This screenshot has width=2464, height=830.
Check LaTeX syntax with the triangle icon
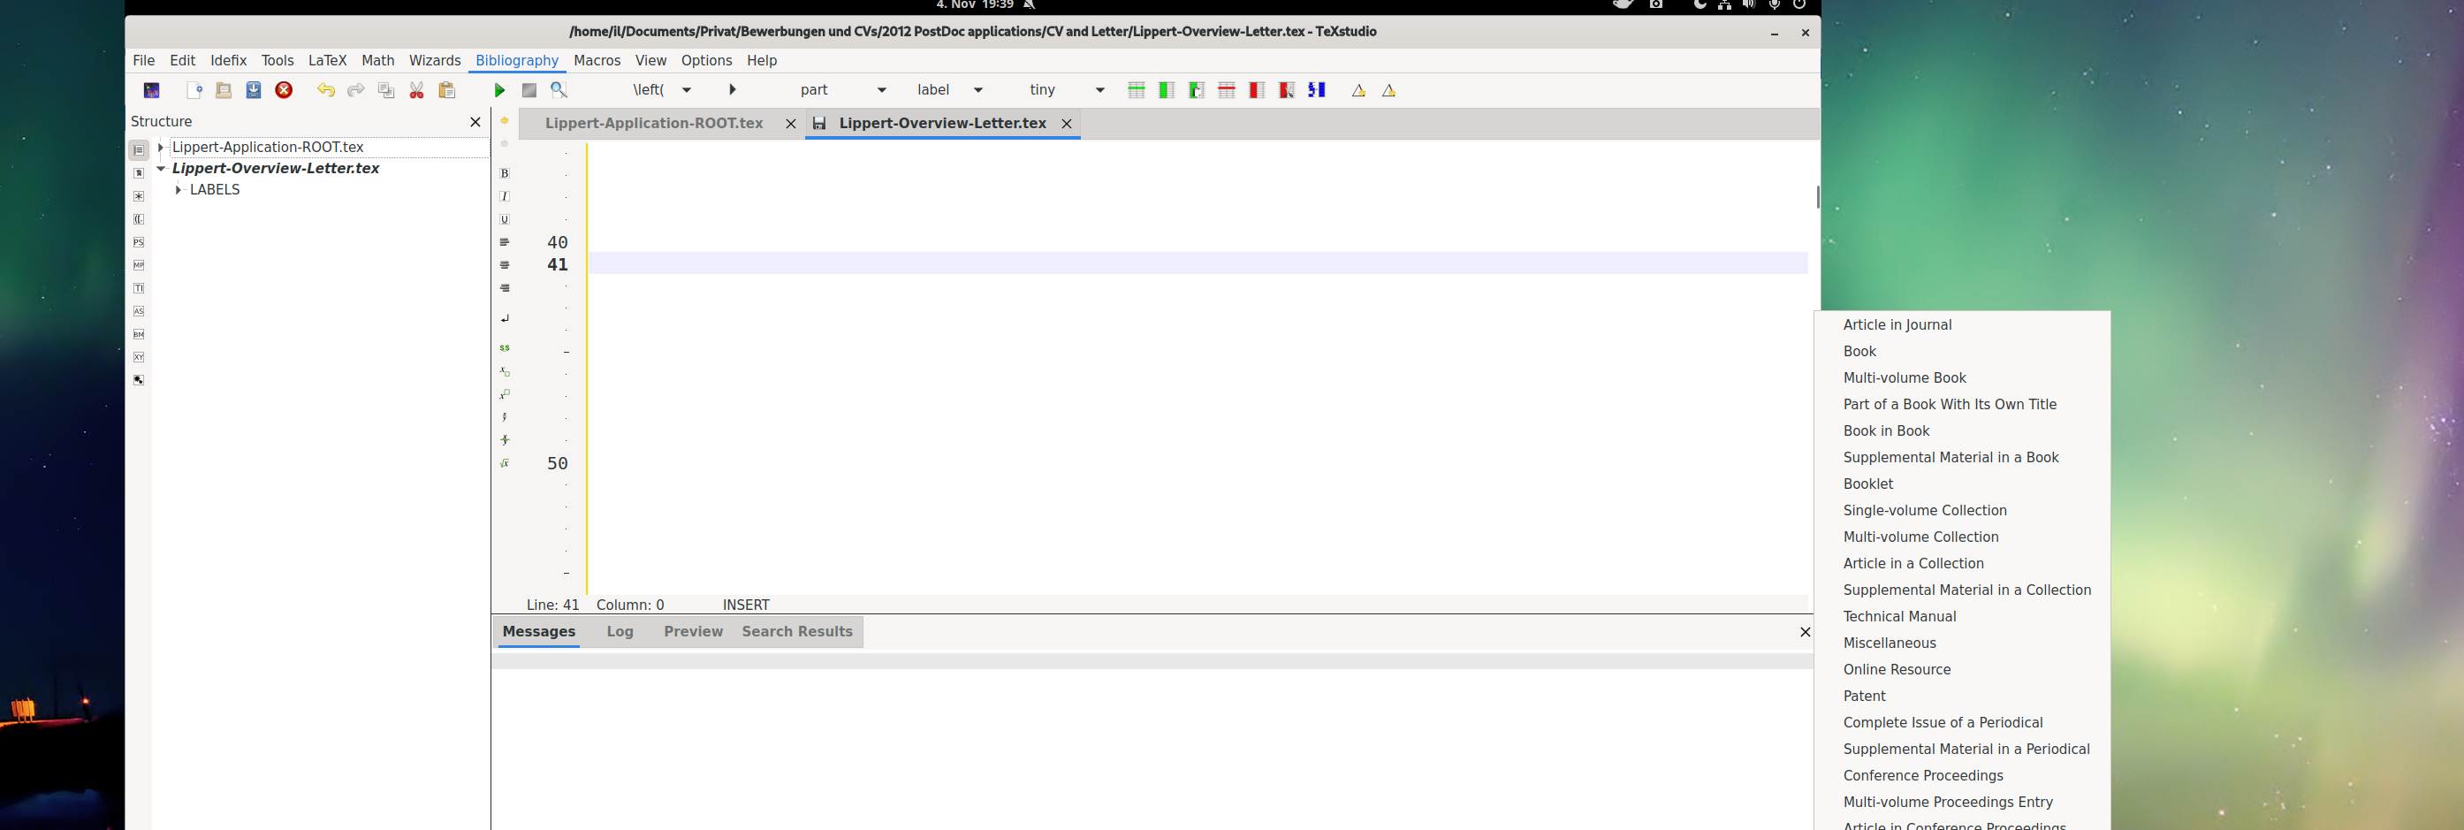pyautogui.click(x=1357, y=90)
